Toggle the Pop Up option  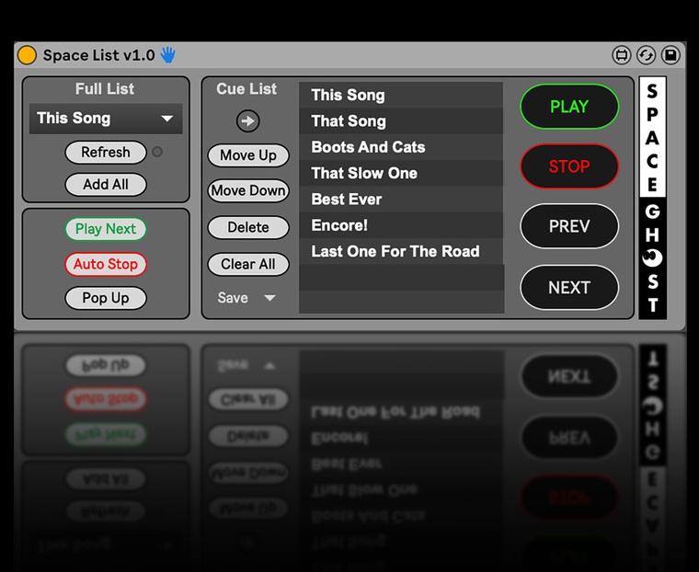pyautogui.click(x=106, y=298)
